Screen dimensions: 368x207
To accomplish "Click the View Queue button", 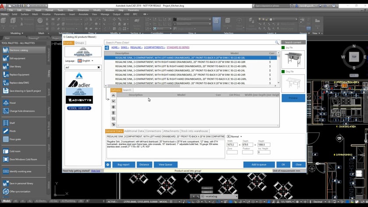I will 166,165.
